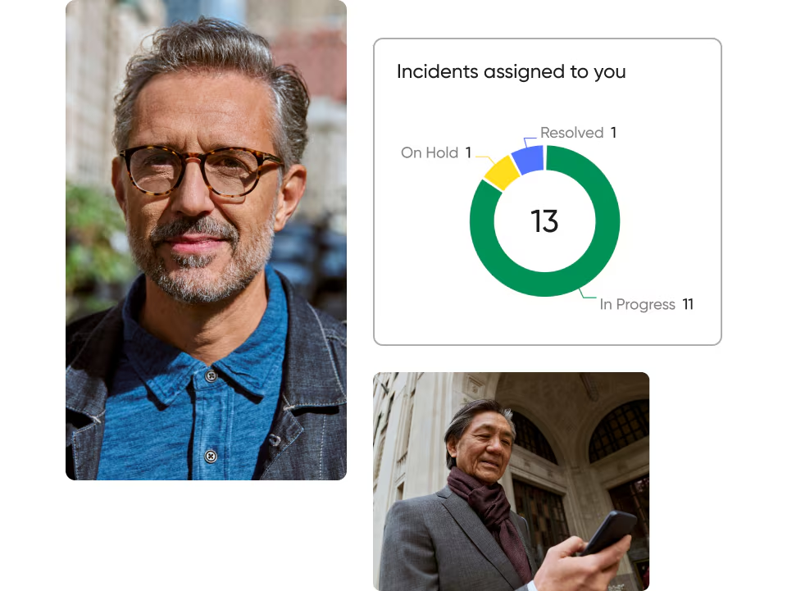The height and width of the screenshot is (591, 787).
Task: Click the total count 13 in donut center
Action: (544, 221)
